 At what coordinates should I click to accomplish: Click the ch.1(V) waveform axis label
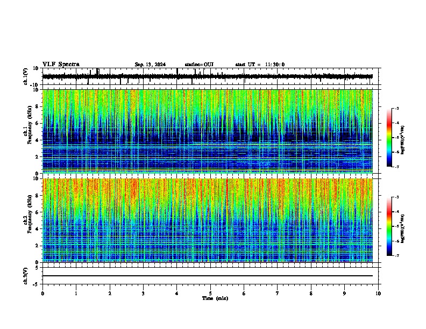(26, 76)
